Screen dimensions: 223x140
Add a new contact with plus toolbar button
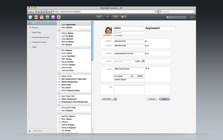[99, 17]
